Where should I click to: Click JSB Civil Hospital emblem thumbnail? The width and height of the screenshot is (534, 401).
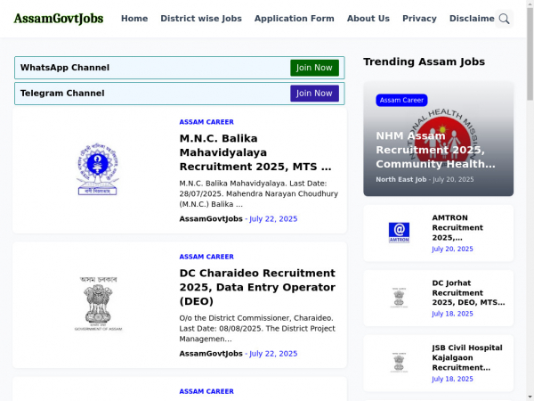[x=399, y=363]
